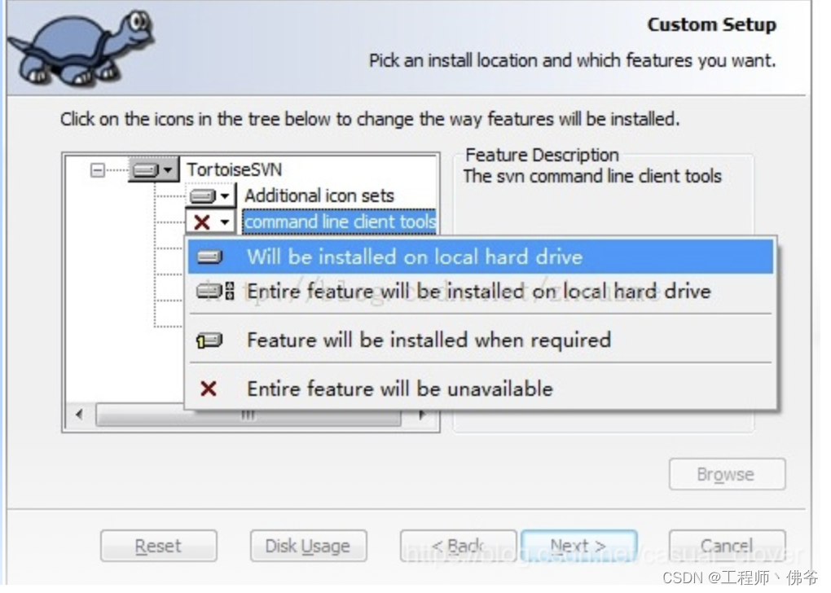Choose 'Feature will be installed when required'
The height and width of the screenshot is (593, 831).
[429, 340]
